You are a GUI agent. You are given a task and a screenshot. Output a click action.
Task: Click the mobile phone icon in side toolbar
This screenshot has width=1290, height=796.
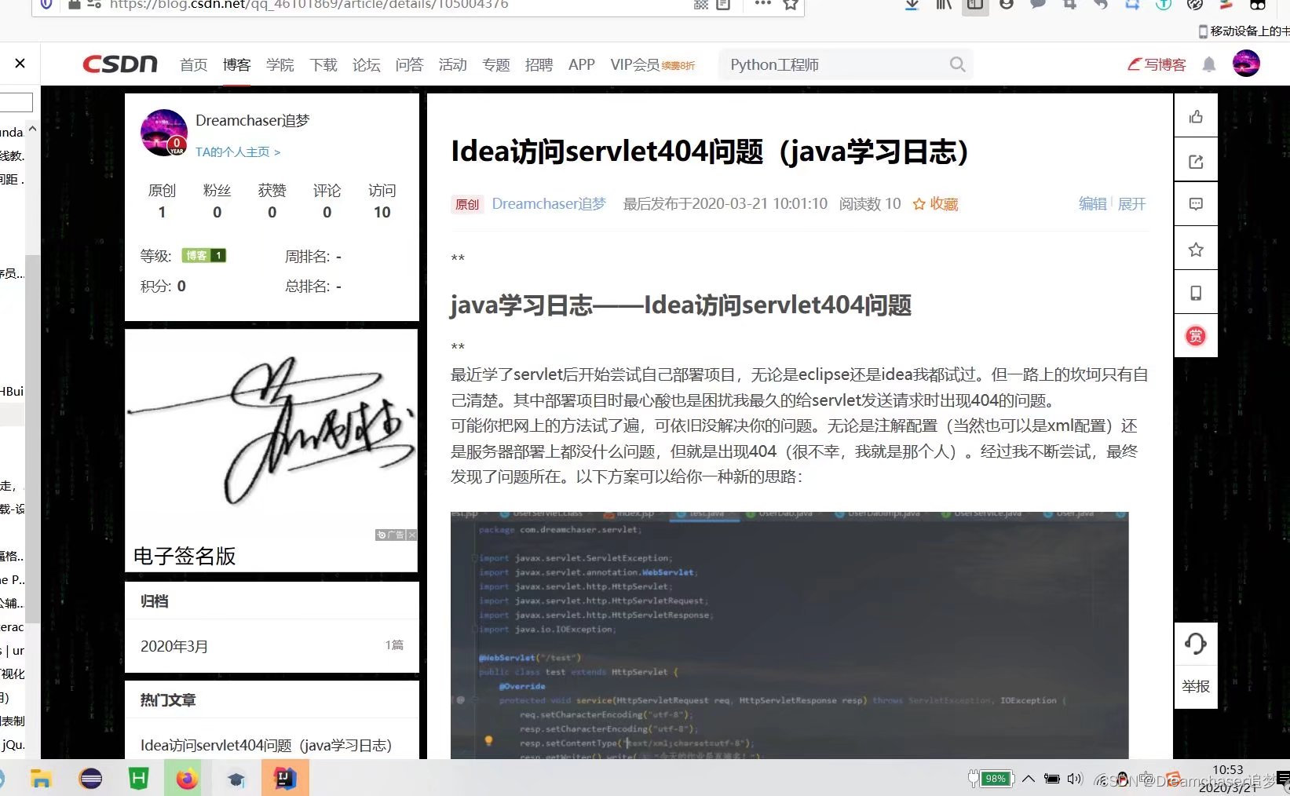click(x=1196, y=293)
